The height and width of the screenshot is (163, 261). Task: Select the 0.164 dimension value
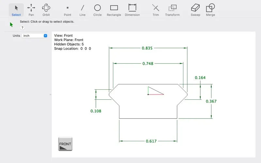point(200,78)
